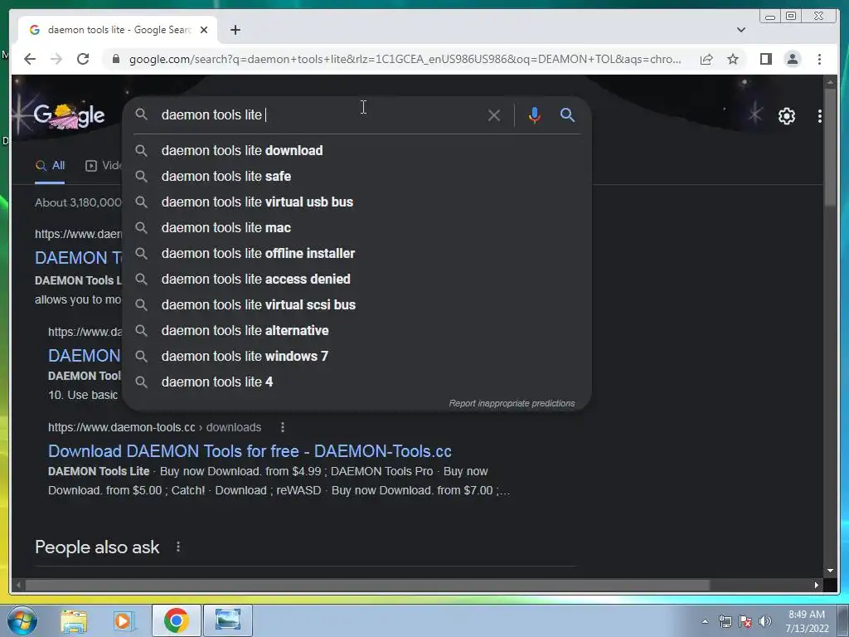Open the volume speaker tray icon
The image size is (849, 637).
tap(765, 621)
